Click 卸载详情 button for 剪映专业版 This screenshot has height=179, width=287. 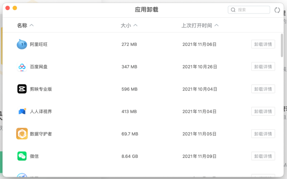coord(263,89)
